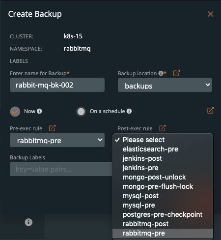221x240 pixels.
Task: Show info icon beside Backup location label
Action: point(161,73)
